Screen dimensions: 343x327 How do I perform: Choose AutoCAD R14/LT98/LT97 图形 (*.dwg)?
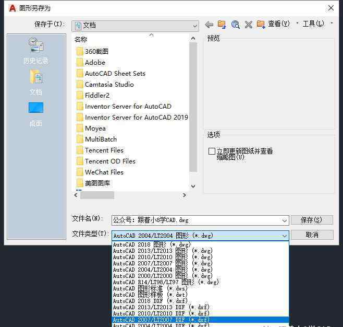tap(200, 282)
